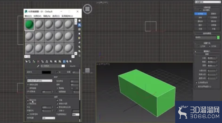The width and height of the screenshot is (222, 123).
Task: Click the Video Color Check icon
Action: pos(80,38)
